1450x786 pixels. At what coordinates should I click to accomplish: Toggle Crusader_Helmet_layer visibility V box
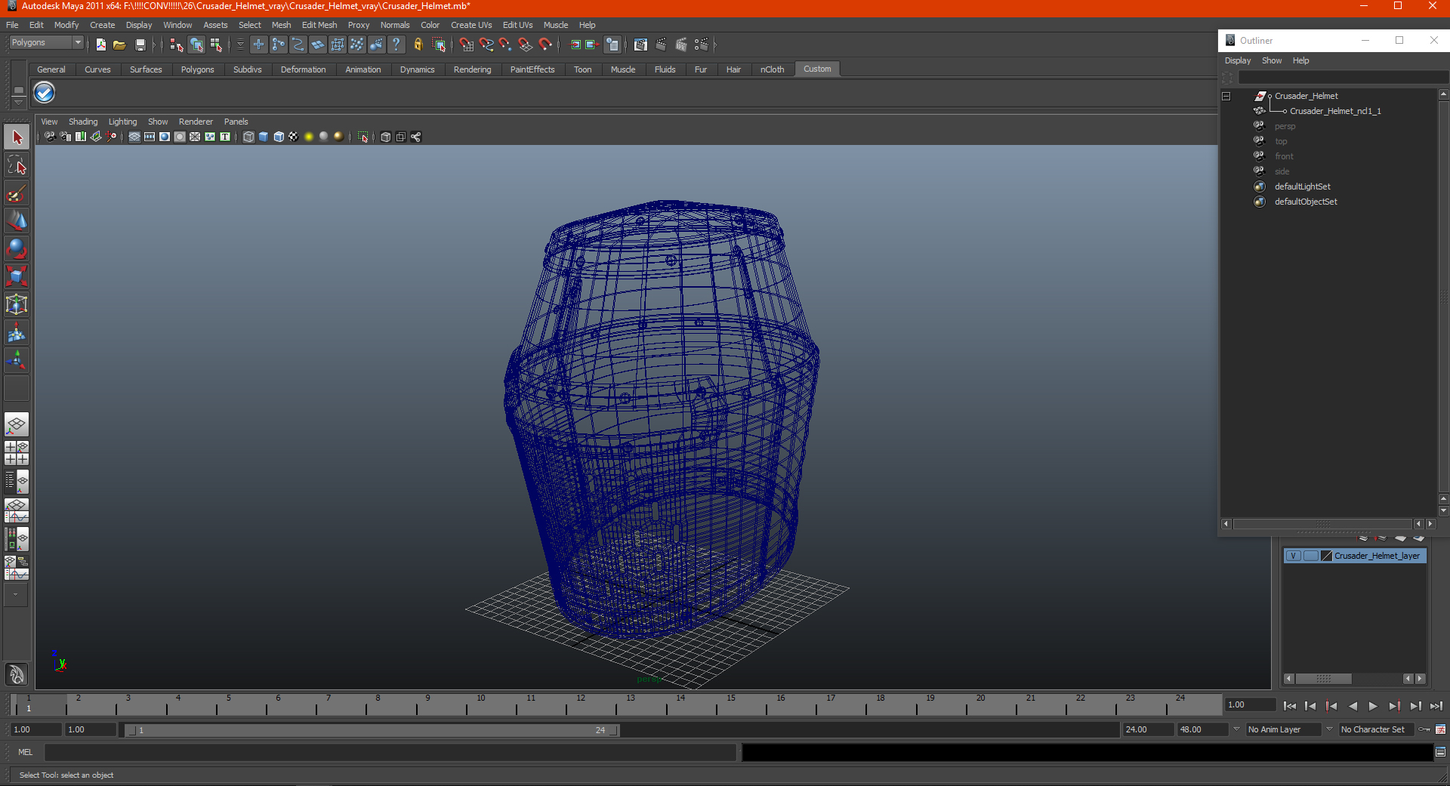1293,556
